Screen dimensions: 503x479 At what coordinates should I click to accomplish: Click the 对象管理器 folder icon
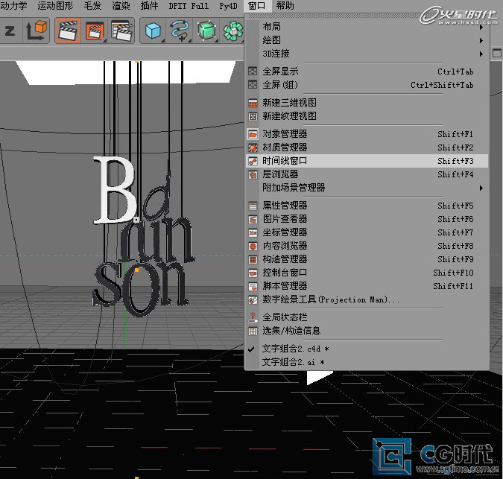coord(253,134)
